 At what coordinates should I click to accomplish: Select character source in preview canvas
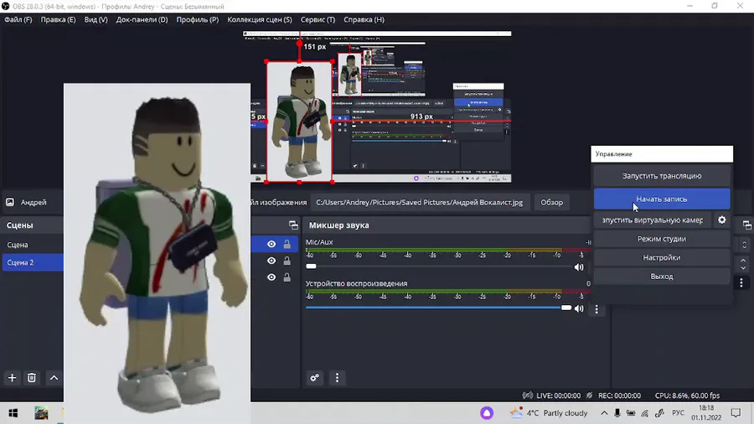click(299, 122)
